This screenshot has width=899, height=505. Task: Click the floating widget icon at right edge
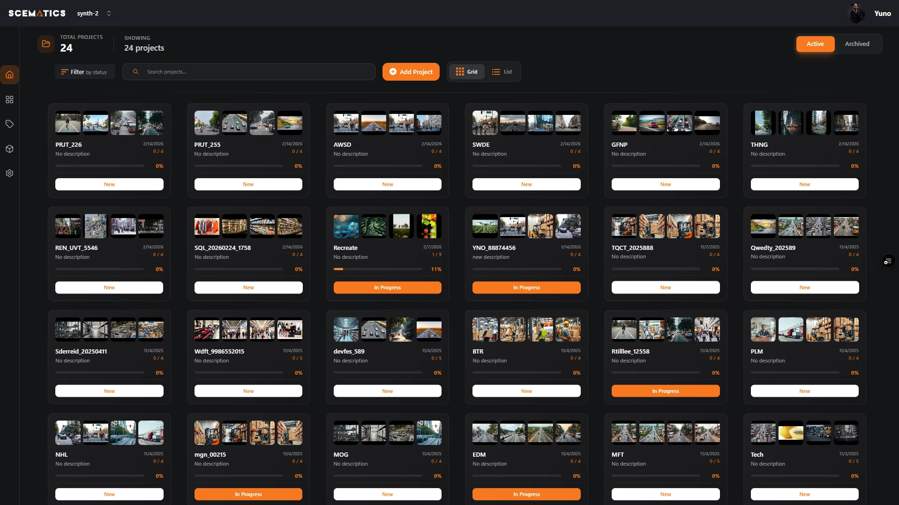pos(888,261)
